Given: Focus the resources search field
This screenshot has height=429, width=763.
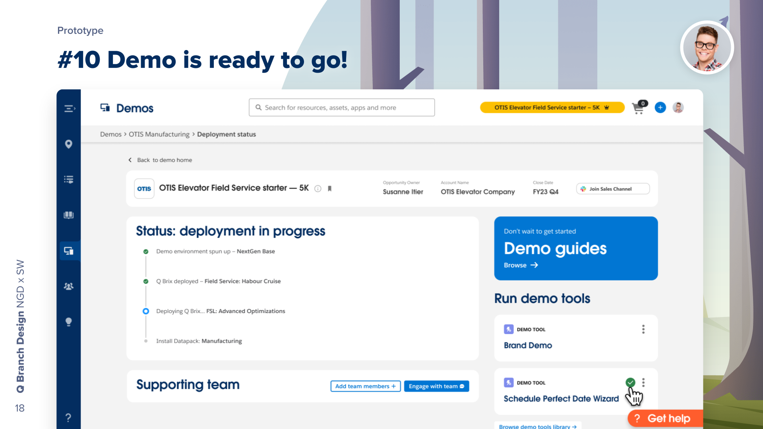Looking at the screenshot, I should [342, 108].
